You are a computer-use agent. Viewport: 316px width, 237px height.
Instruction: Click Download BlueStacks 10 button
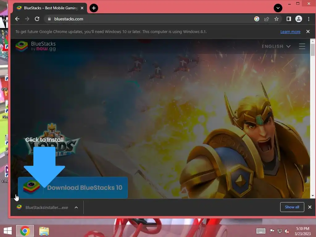tap(73, 188)
